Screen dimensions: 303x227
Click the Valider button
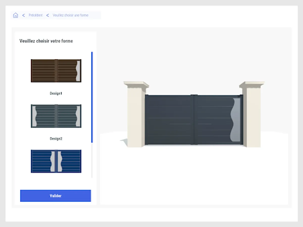56,196
